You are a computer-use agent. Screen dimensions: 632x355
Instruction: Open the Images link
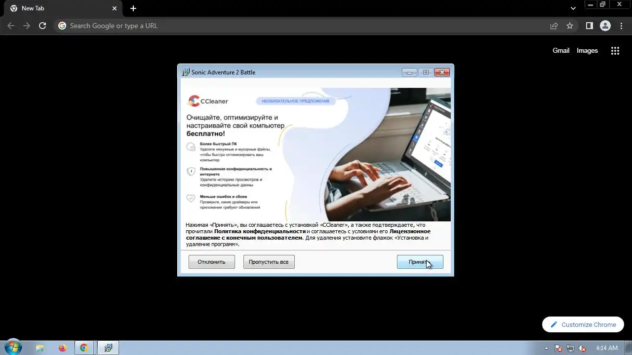587,50
